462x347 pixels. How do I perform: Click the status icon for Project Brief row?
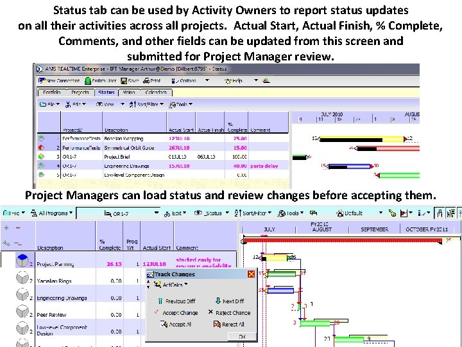click(41, 156)
